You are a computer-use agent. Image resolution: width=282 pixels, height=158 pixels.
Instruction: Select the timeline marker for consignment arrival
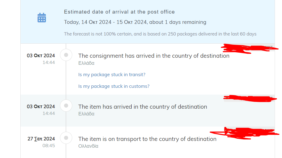pos(66,55)
